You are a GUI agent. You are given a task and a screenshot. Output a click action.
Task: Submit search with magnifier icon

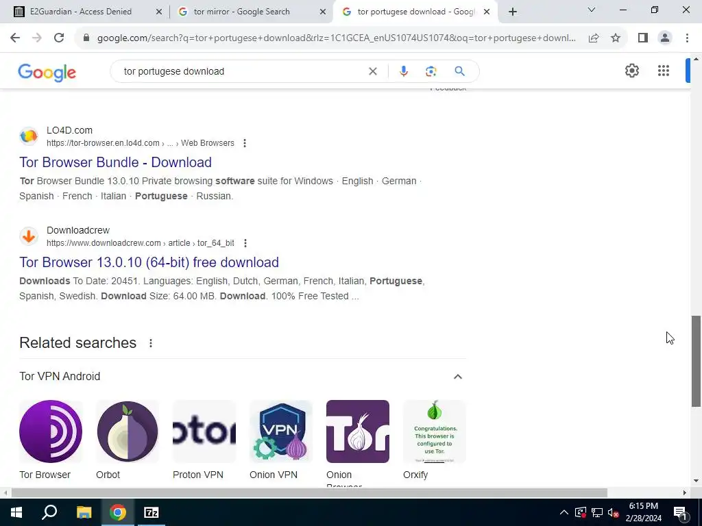(x=459, y=71)
